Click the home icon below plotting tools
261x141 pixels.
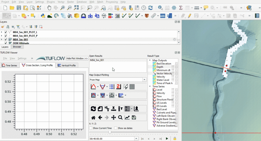coord(93,117)
